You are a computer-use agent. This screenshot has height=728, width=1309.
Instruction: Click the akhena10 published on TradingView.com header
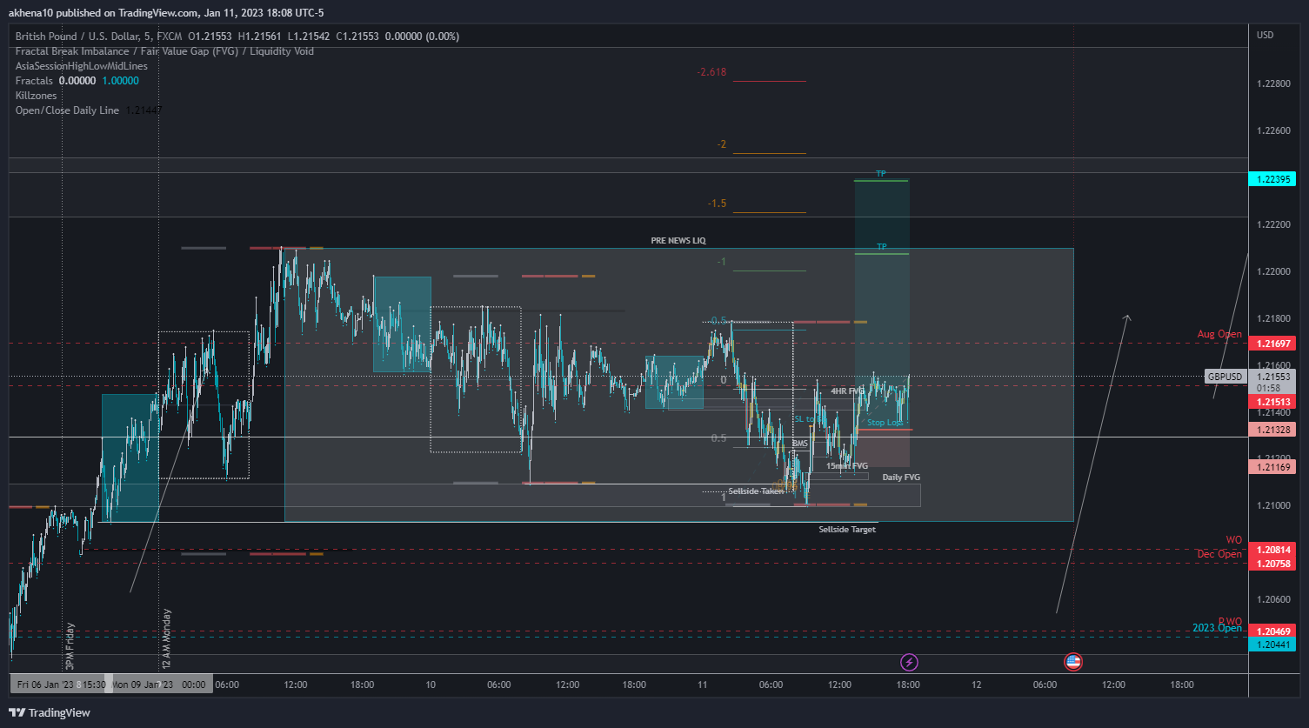[x=165, y=13]
